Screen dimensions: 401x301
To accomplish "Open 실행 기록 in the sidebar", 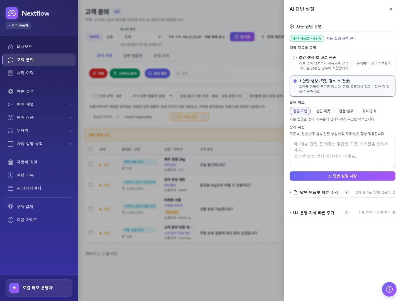I will (39, 175).
